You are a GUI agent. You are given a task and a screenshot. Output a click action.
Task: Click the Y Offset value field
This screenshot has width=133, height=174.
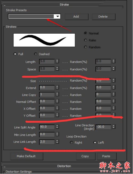coord(47,115)
